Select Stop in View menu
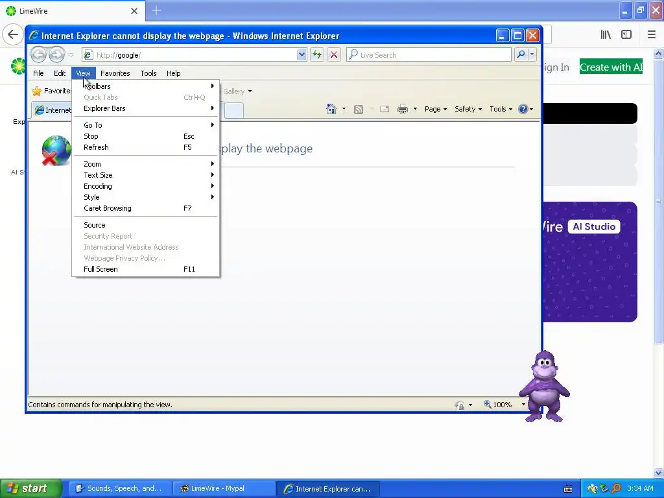The width and height of the screenshot is (664, 498). pyautogui.click(x=146, y=136)
